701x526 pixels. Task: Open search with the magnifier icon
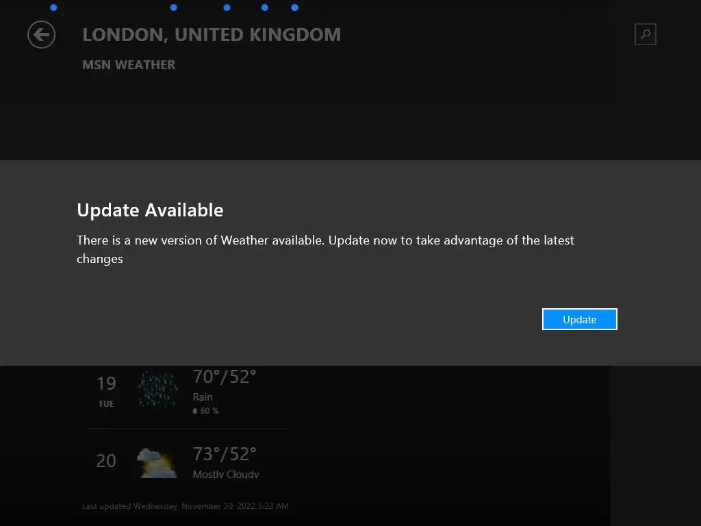coord(645,34)
